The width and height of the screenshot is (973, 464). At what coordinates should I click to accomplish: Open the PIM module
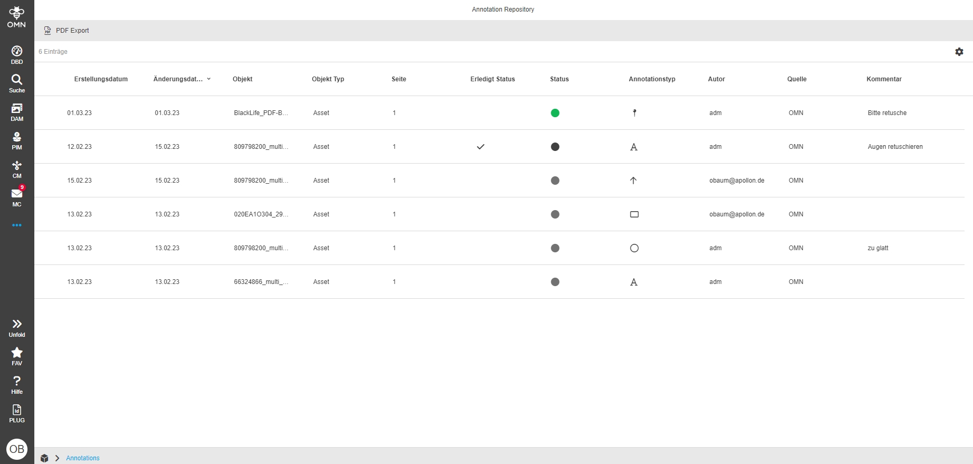click(17, 140)
